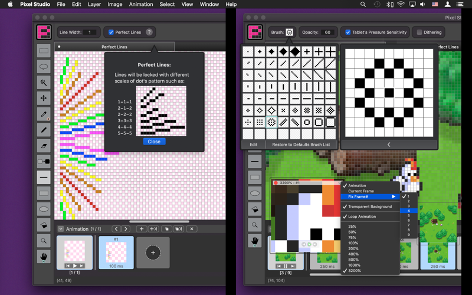Collapse the Animation panel disclosure arrow

(x=61, y=229)
